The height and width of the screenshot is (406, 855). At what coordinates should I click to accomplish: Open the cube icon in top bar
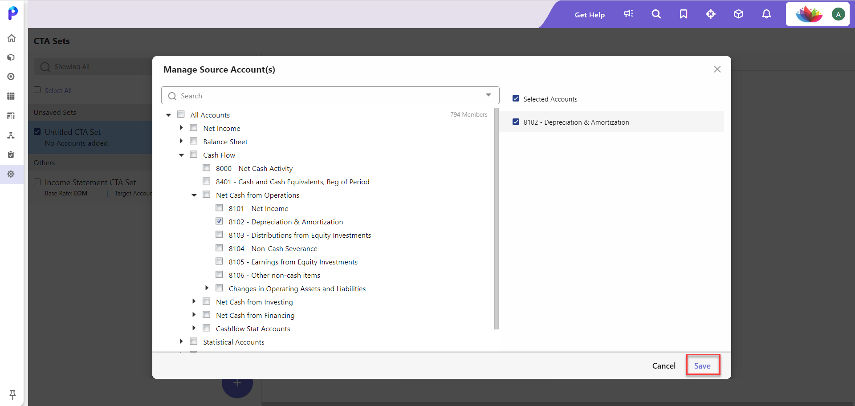coord(738,14)
